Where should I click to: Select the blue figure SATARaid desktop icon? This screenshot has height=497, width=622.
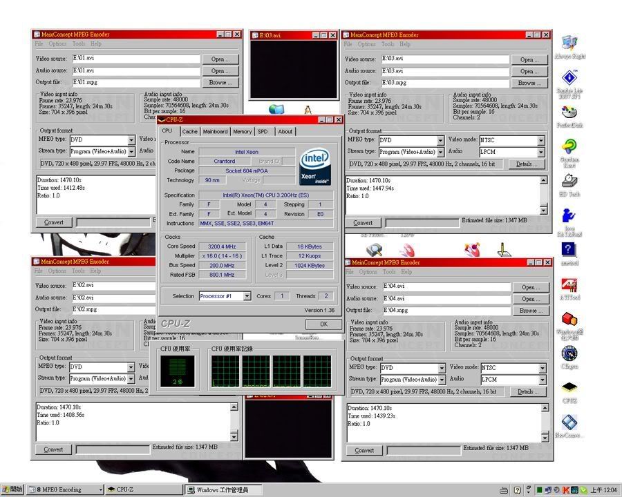[569, 216]
